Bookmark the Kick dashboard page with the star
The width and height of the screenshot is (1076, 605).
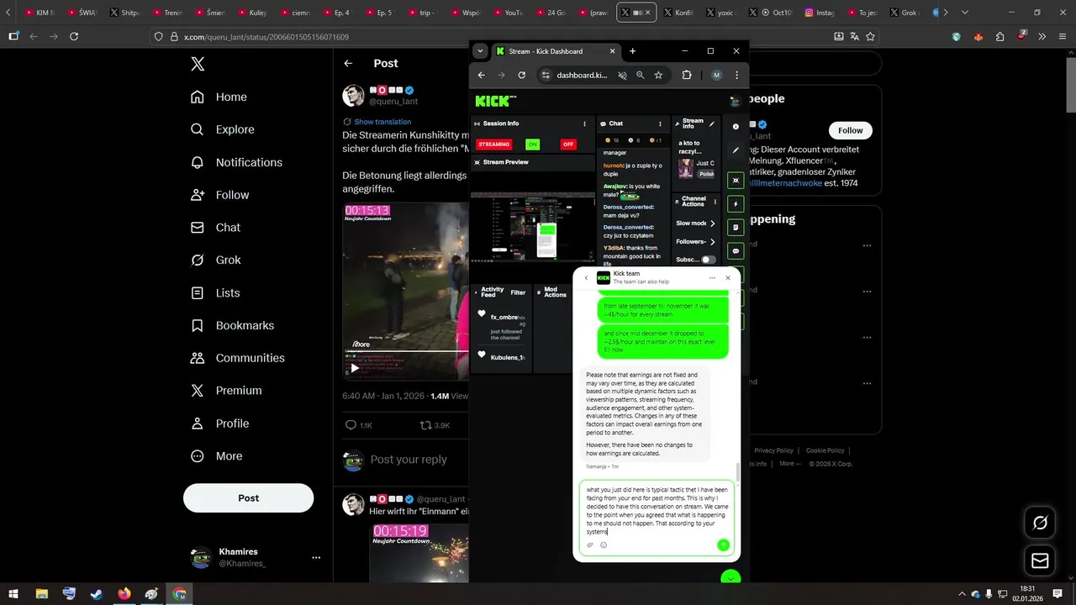[x=658, y=75]
